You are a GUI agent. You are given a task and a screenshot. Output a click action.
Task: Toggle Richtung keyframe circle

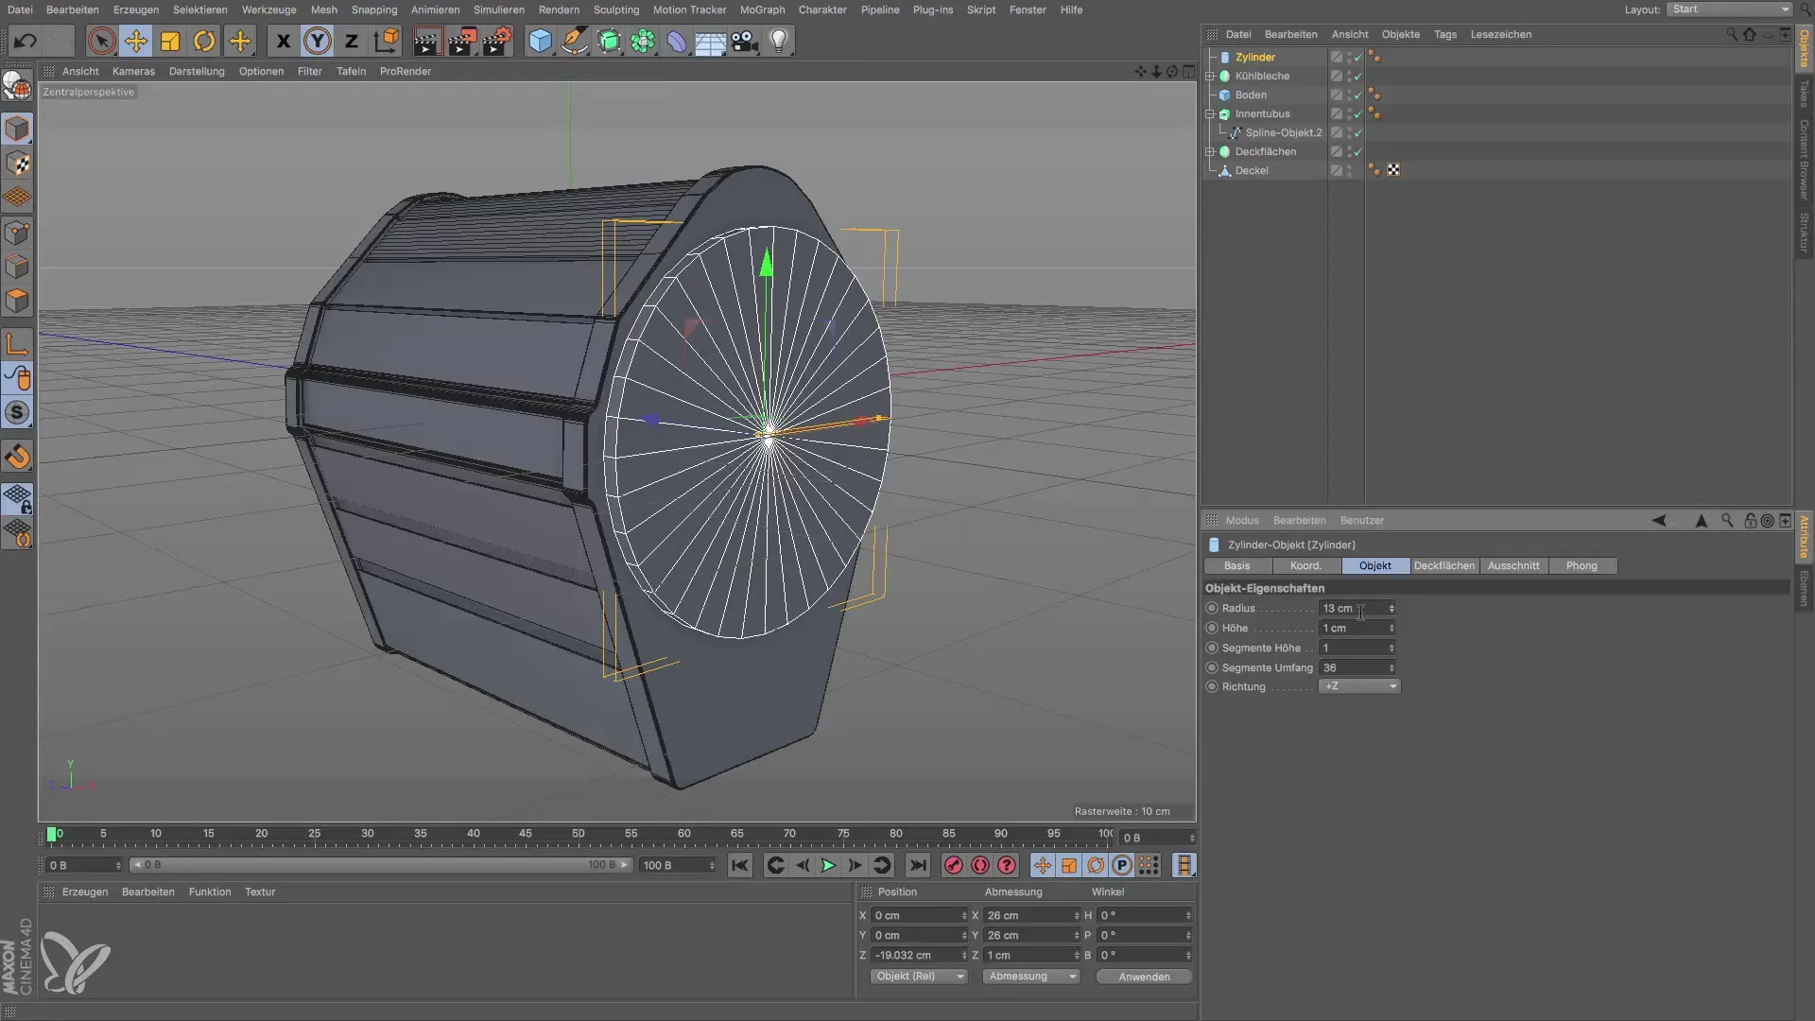(x=1212, y=686)
